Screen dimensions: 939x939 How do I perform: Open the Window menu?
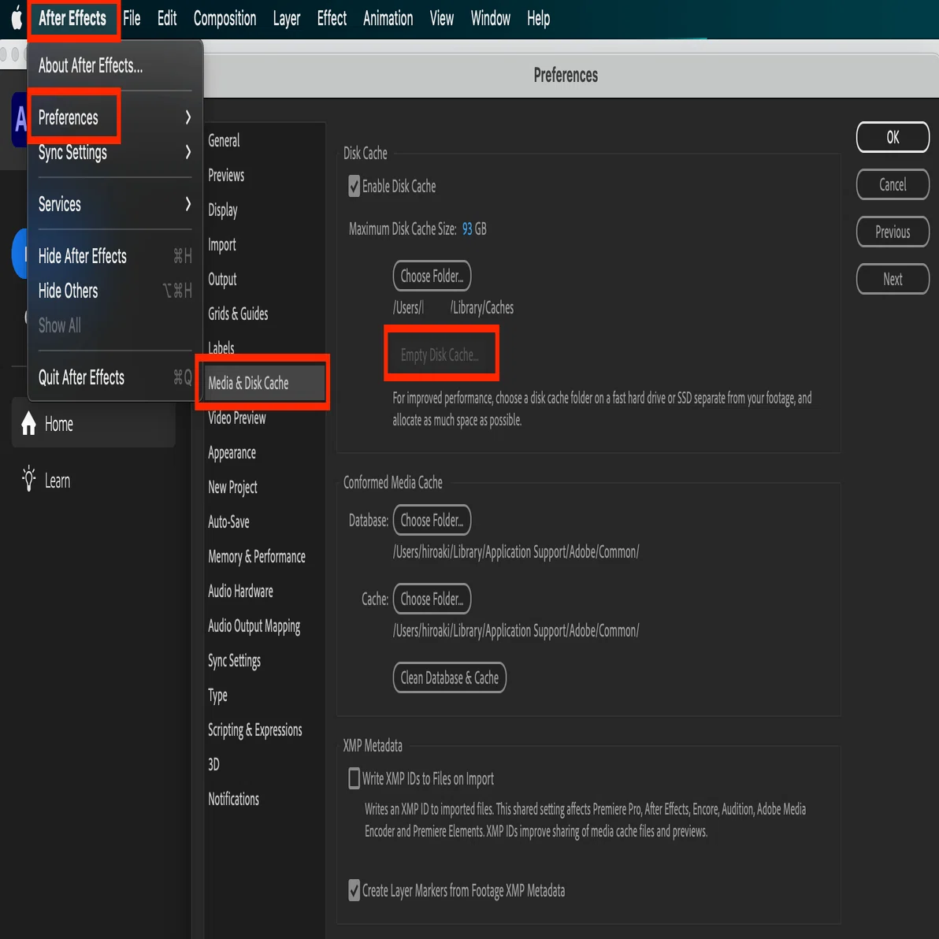[491, 19]
